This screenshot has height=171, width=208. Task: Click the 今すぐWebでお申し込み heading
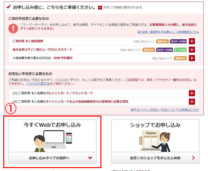coord(52,125)
